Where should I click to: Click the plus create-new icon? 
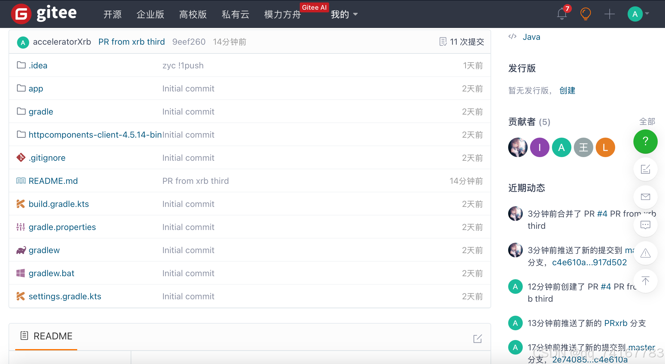point(609,14)
